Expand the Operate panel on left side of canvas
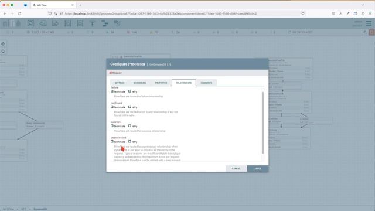The height and width of the screenshot is (211, 375). [3, 51]
